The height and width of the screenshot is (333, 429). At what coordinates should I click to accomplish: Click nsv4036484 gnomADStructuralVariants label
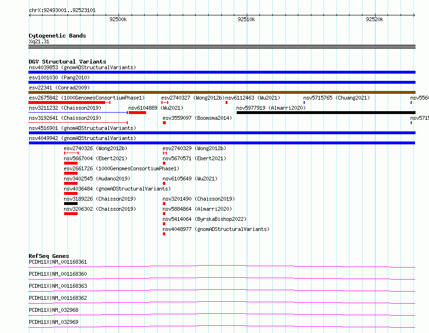tap(118, 189)
